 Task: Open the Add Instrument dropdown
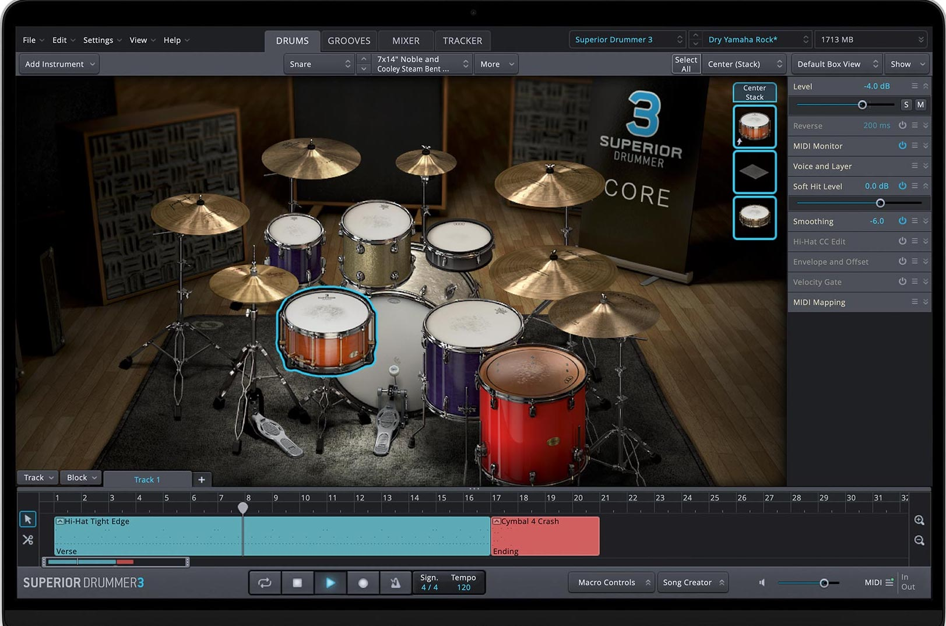point(59,64)
